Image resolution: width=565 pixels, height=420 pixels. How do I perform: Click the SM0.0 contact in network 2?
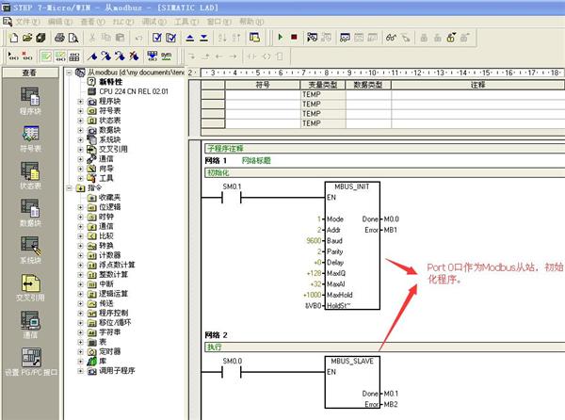pos(232,372)
